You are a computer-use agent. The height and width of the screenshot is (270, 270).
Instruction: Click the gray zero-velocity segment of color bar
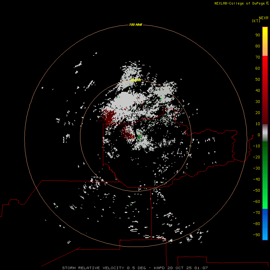265,133
